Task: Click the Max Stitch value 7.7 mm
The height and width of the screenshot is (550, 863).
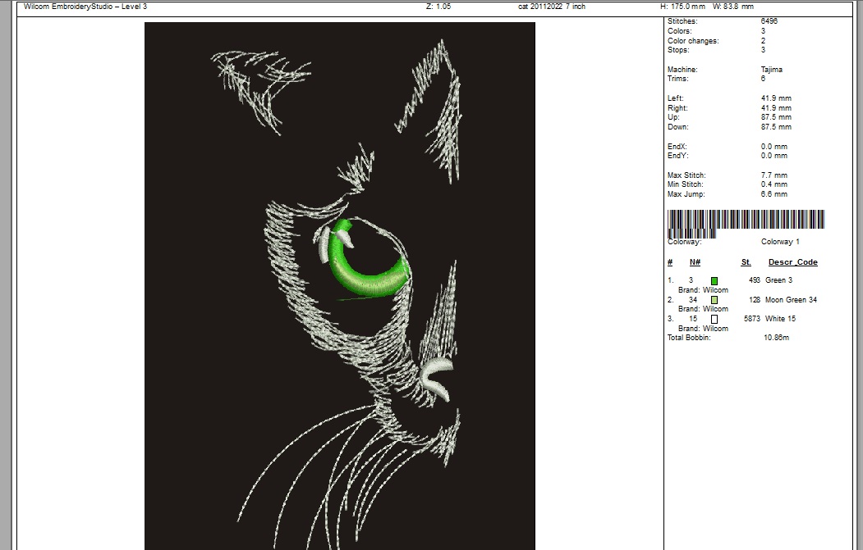Action: click(x=773, y=175)
